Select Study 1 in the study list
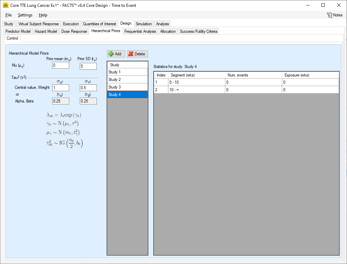The image size is (347, 264). pyautogui.click(x=127, y=72)
